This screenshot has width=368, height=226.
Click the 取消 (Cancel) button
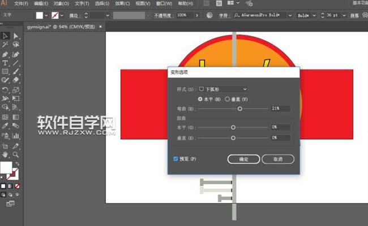coord(277,159)
